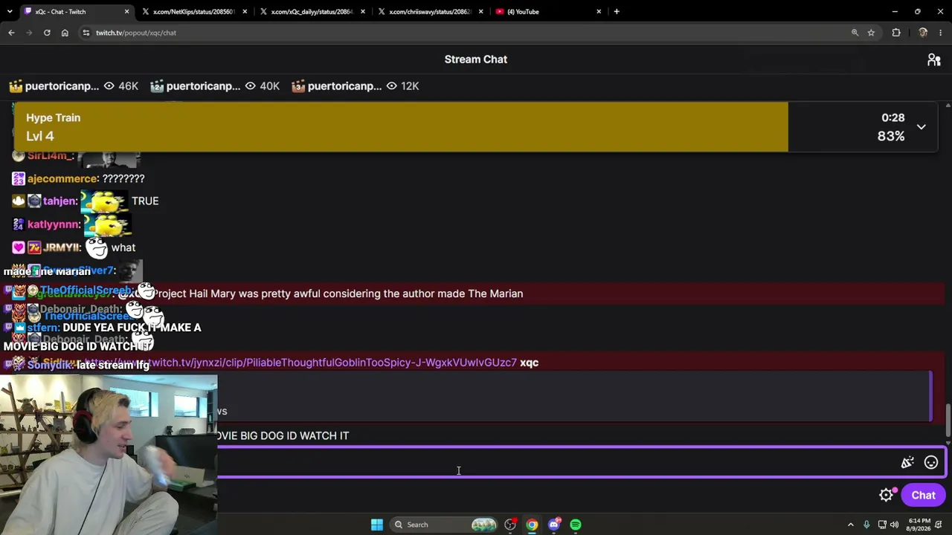Screen dimensions: 952x535
Task: Open the browser extensions puzzle icon
Action: (x=896, y=33)
